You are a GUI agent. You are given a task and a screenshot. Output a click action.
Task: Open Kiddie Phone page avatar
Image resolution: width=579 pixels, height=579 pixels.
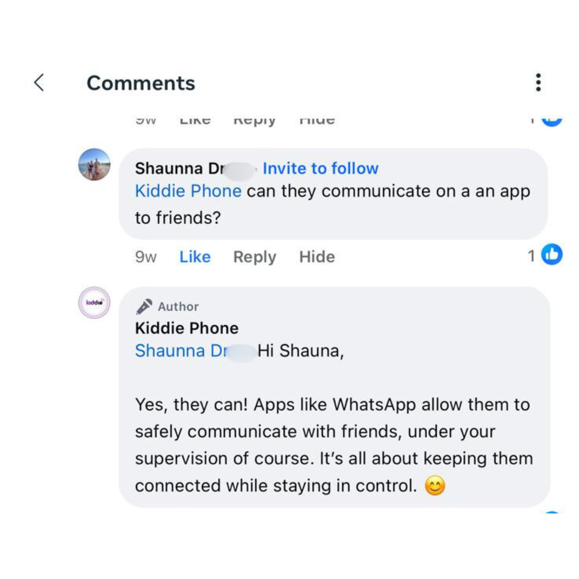click(x=94, y=303)
